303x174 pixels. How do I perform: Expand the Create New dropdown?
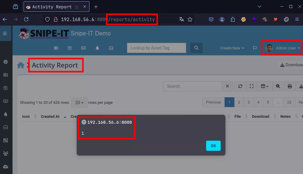tap(232, 48)
